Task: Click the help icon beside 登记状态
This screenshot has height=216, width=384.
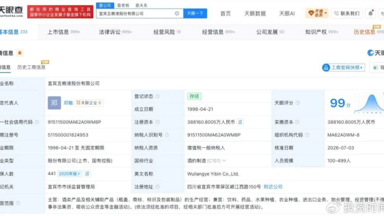Action: coord(158,96)
